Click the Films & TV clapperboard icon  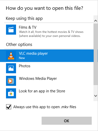click(x=11, y=30)
